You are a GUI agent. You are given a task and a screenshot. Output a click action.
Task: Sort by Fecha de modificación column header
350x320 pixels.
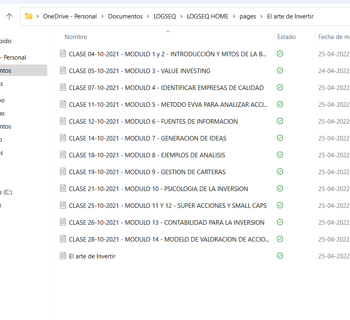tap(334, 37)
